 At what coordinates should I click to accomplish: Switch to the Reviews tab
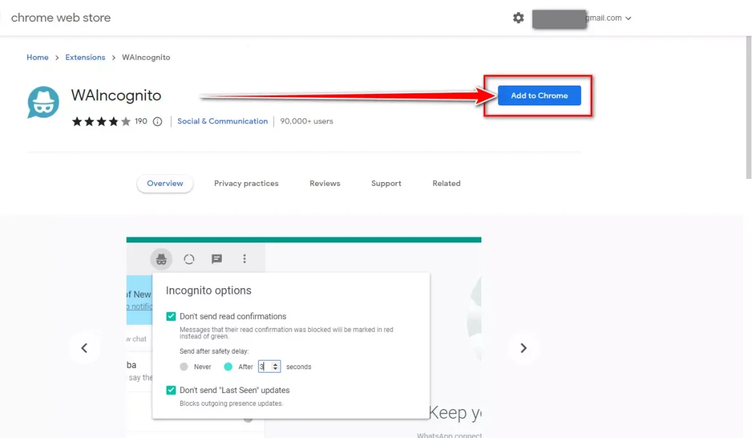pos(325,183)
